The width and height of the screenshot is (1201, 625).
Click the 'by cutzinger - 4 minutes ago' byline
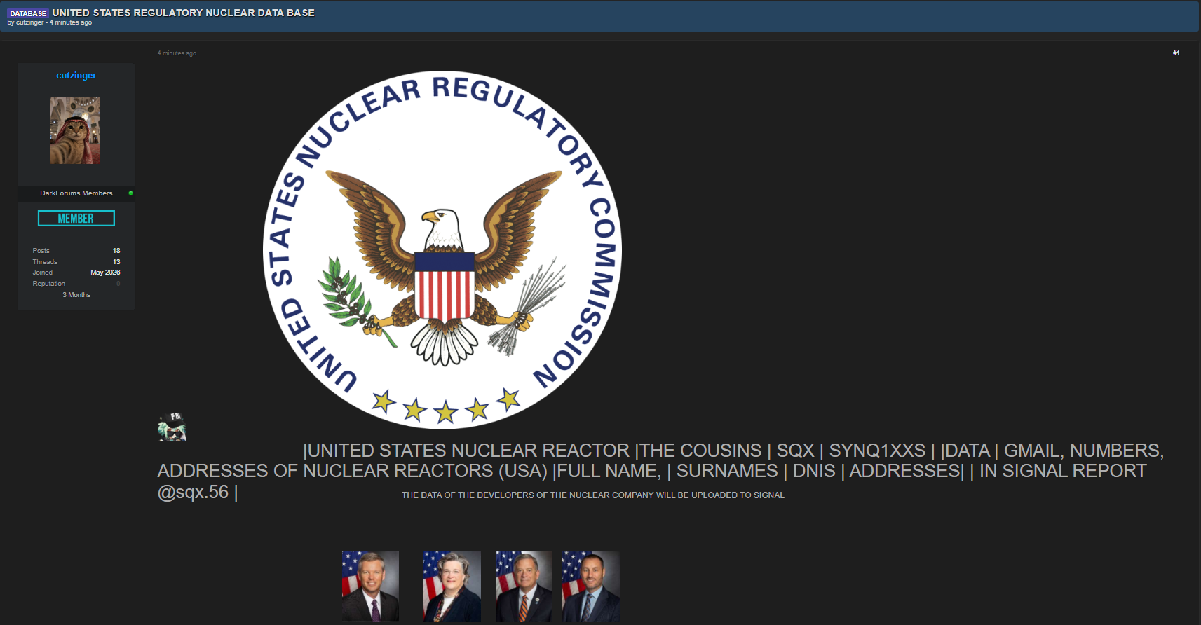[x=50, y=22]
